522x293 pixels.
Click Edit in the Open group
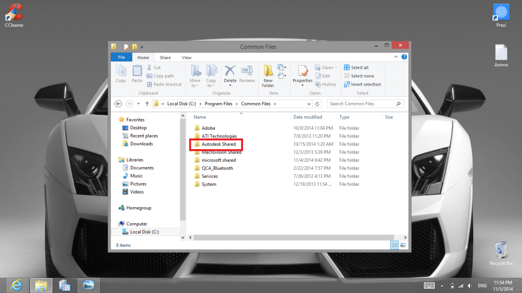tap(323, 76)
